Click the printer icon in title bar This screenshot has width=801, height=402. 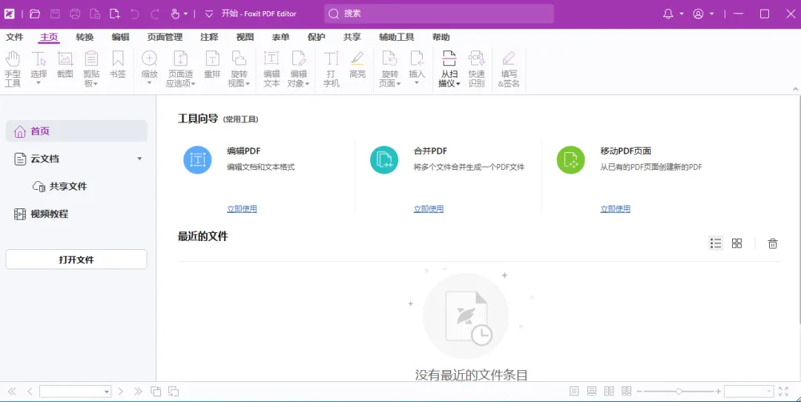tap(75, 14)
